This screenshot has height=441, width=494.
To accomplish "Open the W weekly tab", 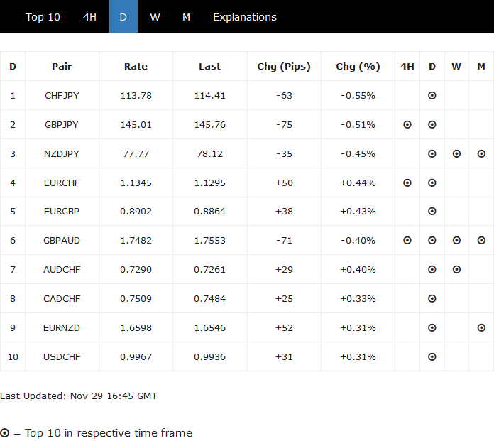I will pyautogui.click(x=155, y=17).
